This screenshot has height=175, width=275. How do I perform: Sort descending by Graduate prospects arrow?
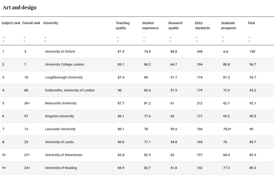pyautogui.click(x=223, y=41)
